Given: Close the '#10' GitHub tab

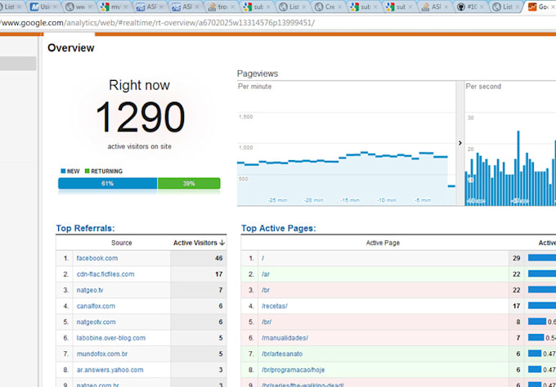Looking at the screenshot, I should [482, 7].
